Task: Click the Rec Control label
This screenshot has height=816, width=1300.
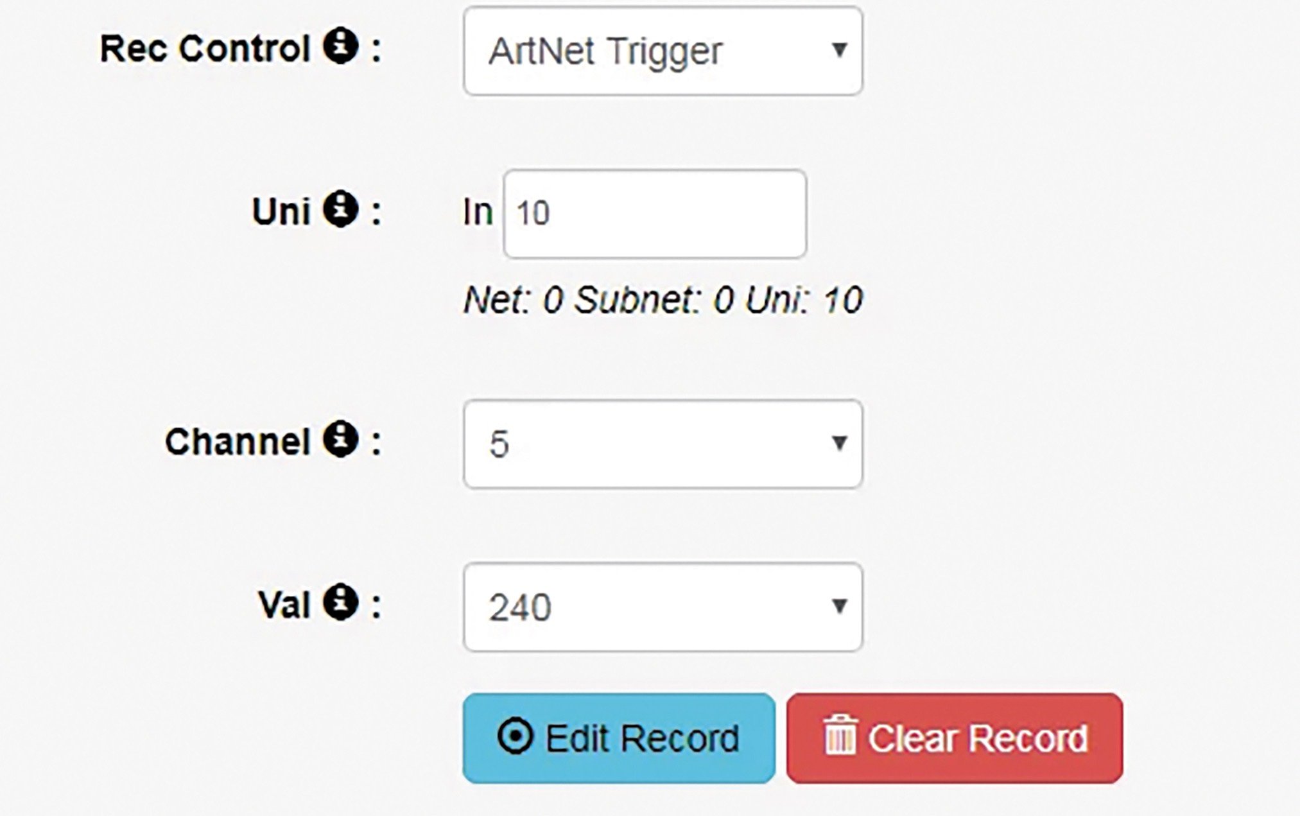Action: coord(205,48)
